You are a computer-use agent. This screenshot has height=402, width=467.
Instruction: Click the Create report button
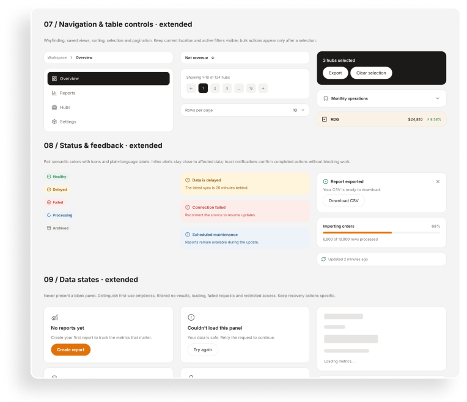point(70,349)
